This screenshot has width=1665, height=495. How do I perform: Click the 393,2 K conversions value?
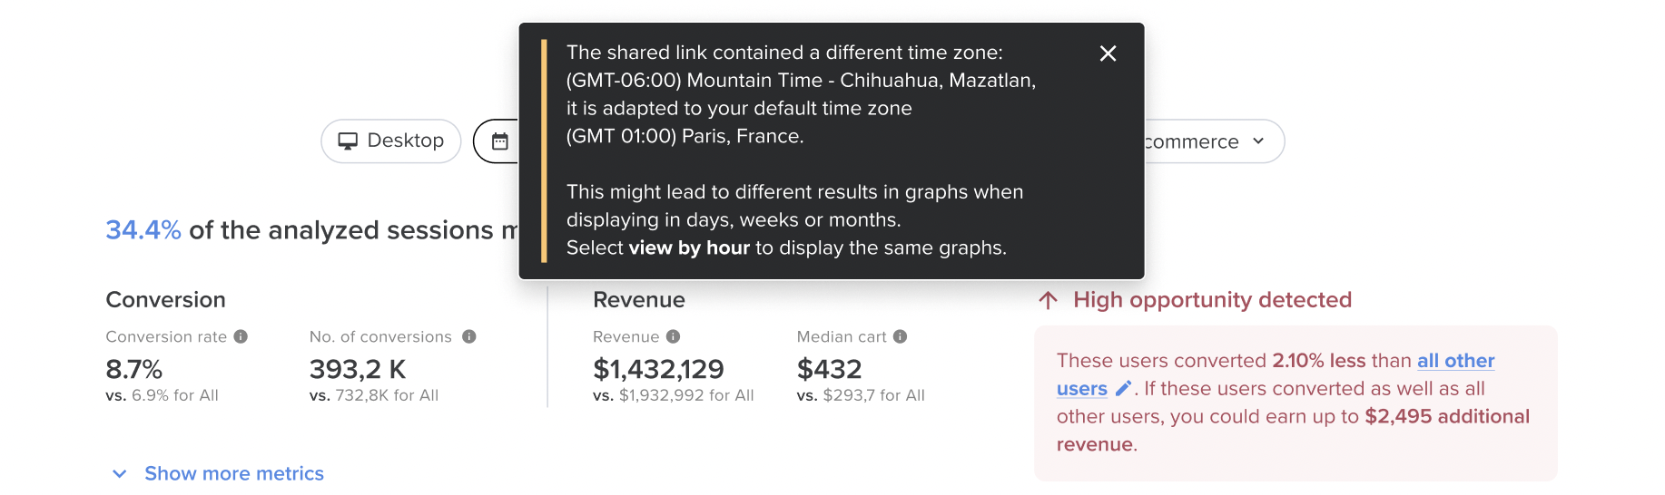[x=358, y=369]
